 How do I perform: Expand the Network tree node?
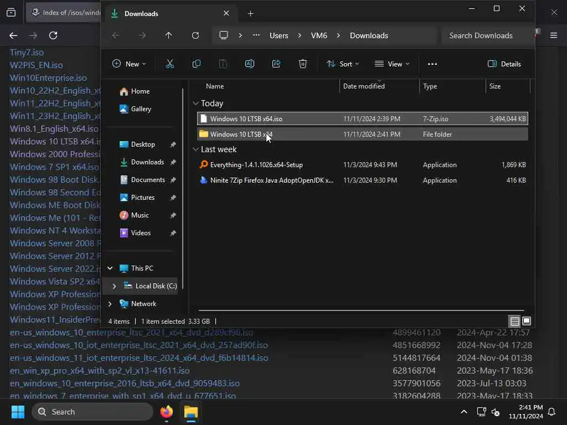(x=110, y=304)
